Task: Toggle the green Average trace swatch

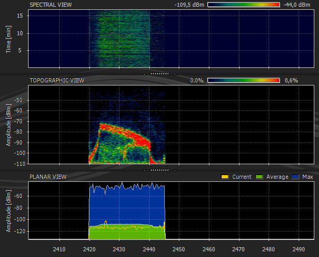Action: coord(258,177)
